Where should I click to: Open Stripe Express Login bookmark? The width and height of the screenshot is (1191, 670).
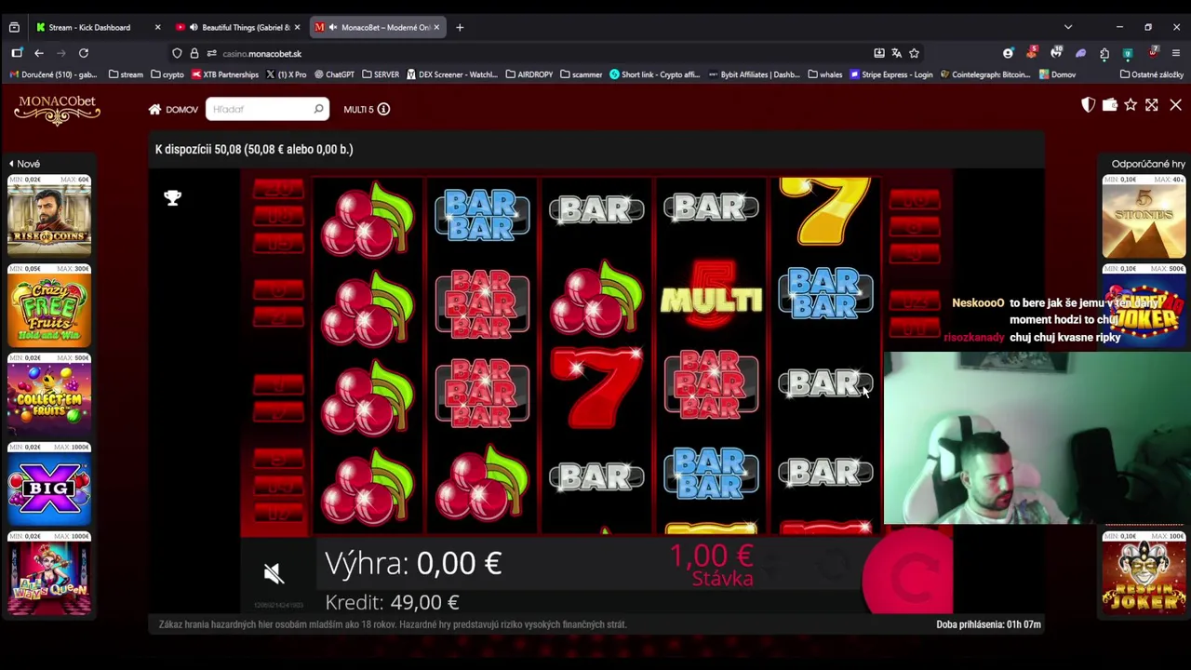[x=891, y=74]
